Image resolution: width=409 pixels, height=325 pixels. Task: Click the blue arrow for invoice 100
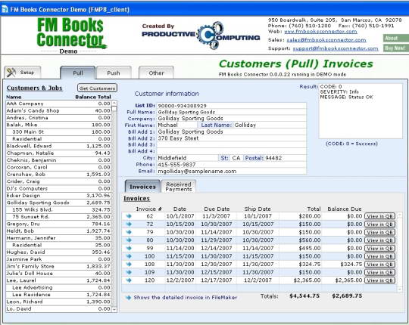tap(129, 256)
